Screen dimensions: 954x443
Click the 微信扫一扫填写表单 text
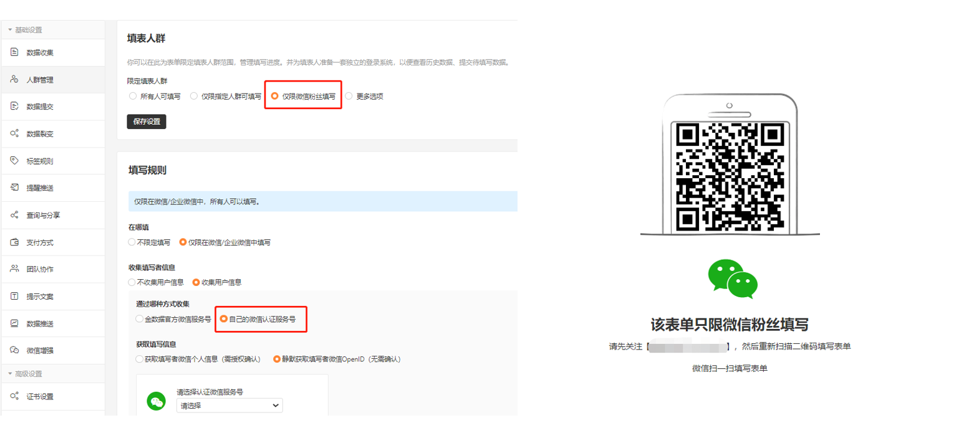(730, 368)
